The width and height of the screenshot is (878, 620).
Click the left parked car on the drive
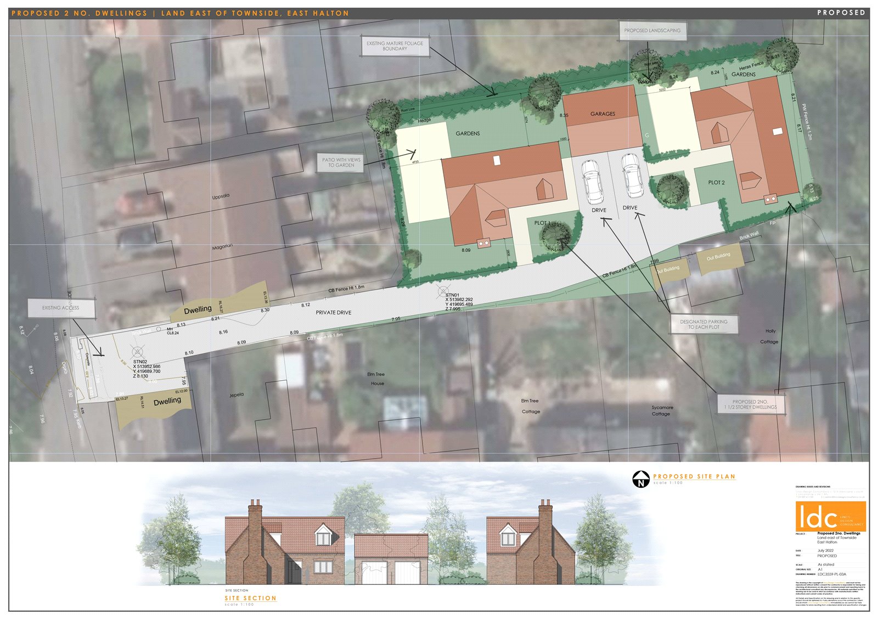pos(592,181)
